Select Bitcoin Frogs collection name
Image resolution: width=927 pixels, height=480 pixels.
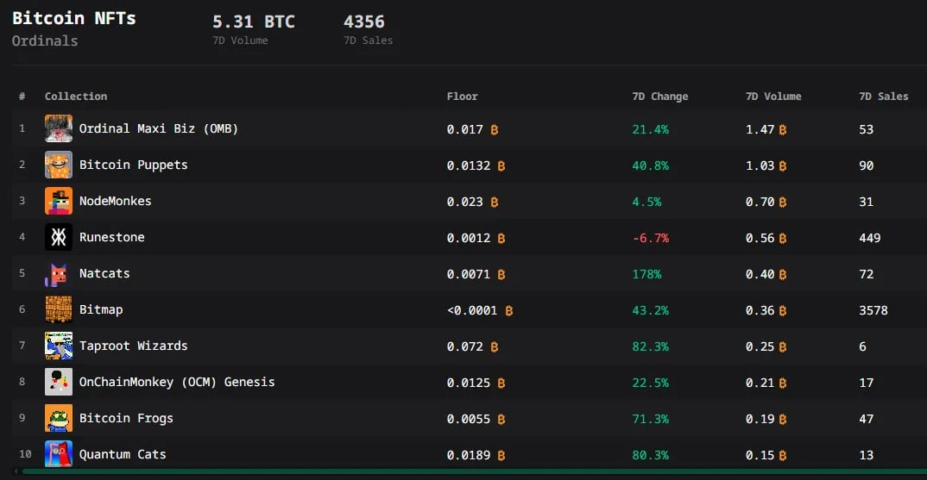127,418
